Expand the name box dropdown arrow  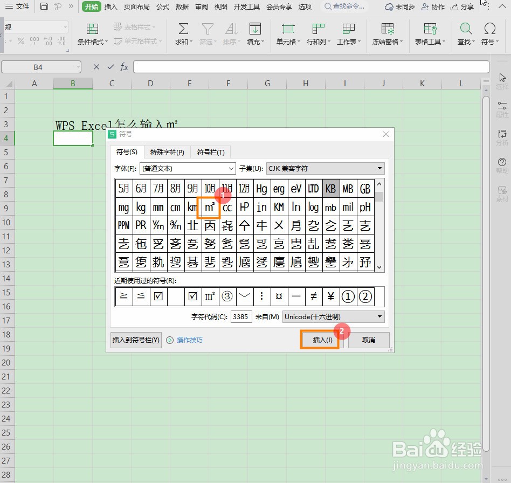78,67
